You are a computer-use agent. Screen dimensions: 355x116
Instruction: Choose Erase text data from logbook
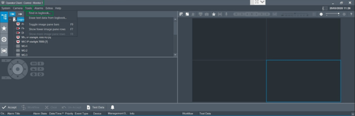[48, 18]
